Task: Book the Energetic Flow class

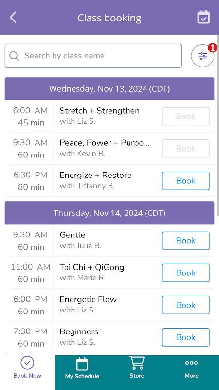Action: pyautogui.click(x=186, y=305)
